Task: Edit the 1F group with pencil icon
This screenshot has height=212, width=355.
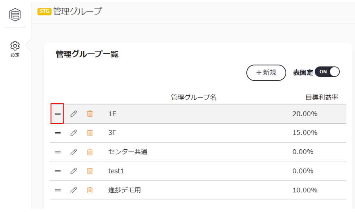Action: [74, 114]
